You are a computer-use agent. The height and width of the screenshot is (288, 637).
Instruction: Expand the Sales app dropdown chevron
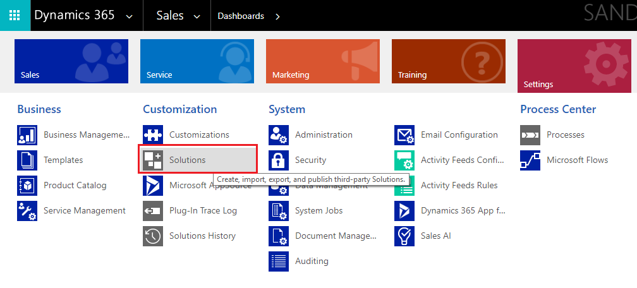coord(197,16)
